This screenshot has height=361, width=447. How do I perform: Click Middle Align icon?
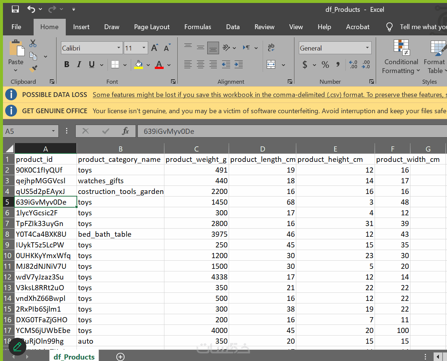coord(201,47)
